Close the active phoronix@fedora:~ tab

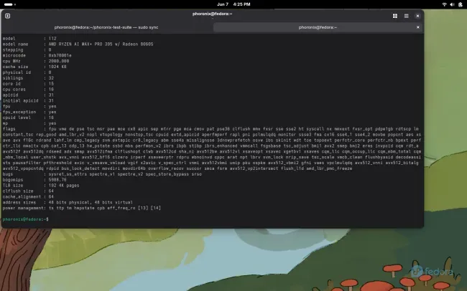(x=418, y=27)
